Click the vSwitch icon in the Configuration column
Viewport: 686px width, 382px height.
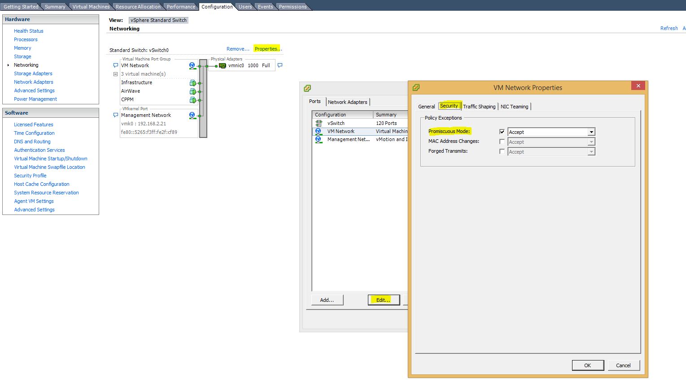pyautogui.click(x=319, y=123)
